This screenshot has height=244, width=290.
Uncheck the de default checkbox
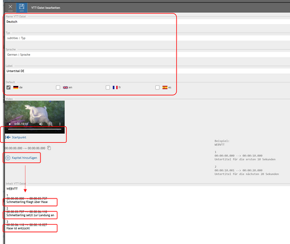(8, 87)
